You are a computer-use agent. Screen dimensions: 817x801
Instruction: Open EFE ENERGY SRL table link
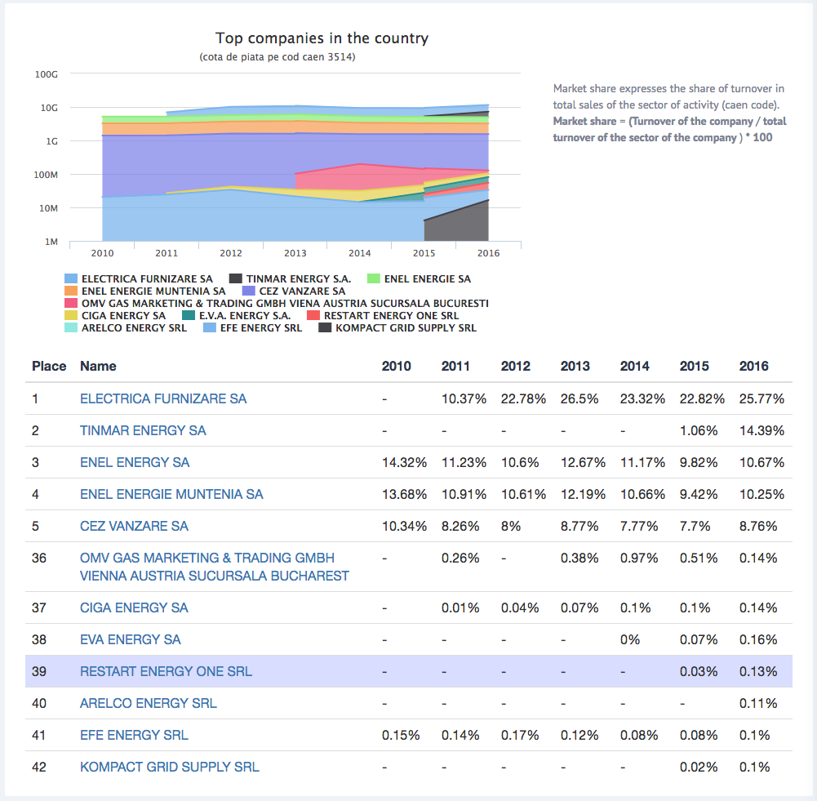134,735
